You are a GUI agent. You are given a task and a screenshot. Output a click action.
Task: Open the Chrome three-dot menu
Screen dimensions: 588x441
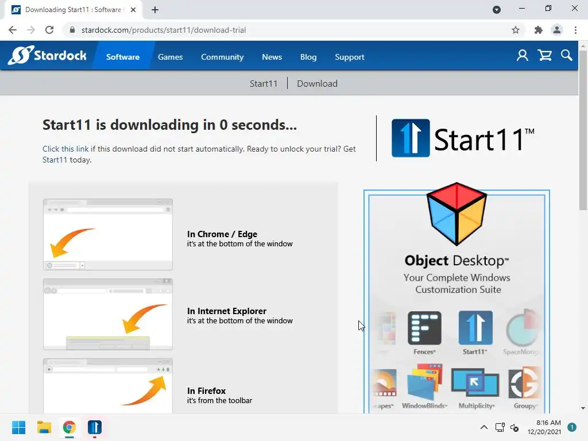coord(575,30)
